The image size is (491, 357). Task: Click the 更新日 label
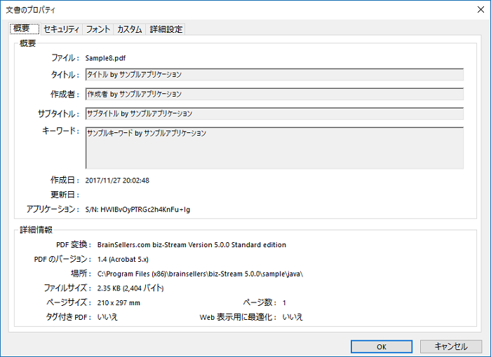point(65,195)
